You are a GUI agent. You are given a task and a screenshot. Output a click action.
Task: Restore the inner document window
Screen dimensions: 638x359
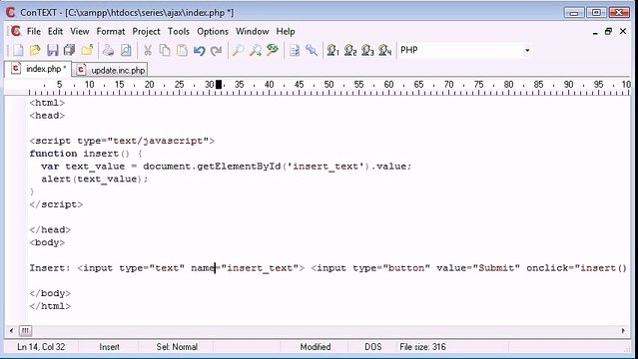pos(609,31)
